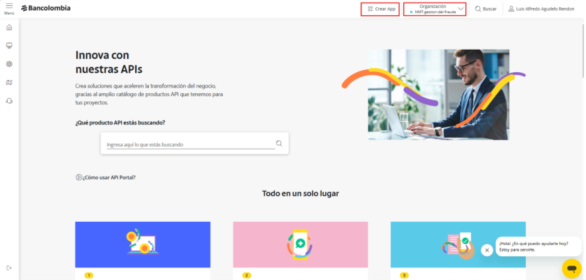This screenshot has height=280, width=586.
Task: Open Luis Alfredo Agudelo Rendon user menu
Action: 541,9
